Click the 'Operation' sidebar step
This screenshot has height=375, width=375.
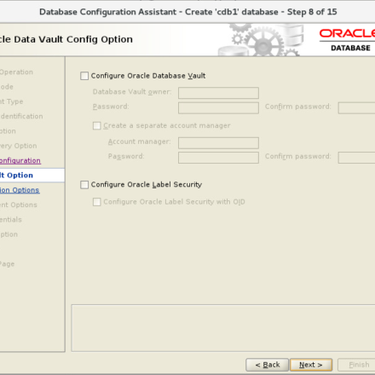pos(16,72)
